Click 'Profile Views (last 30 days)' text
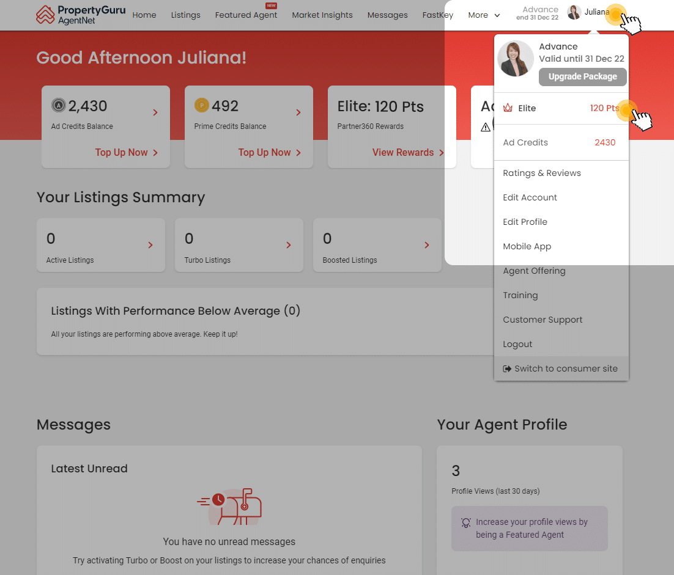The image size is (674, 575). [x=495, y=491]
